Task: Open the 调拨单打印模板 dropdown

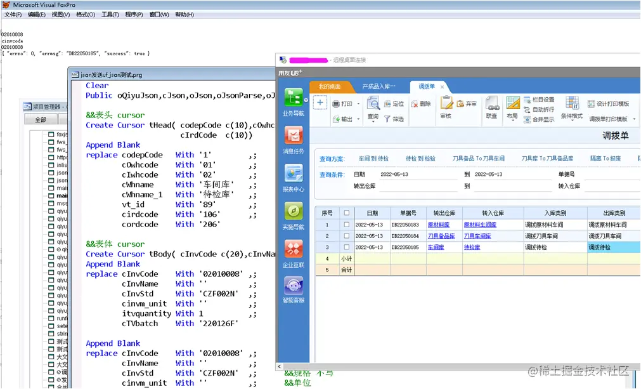Action: click(x=635, y=119)
